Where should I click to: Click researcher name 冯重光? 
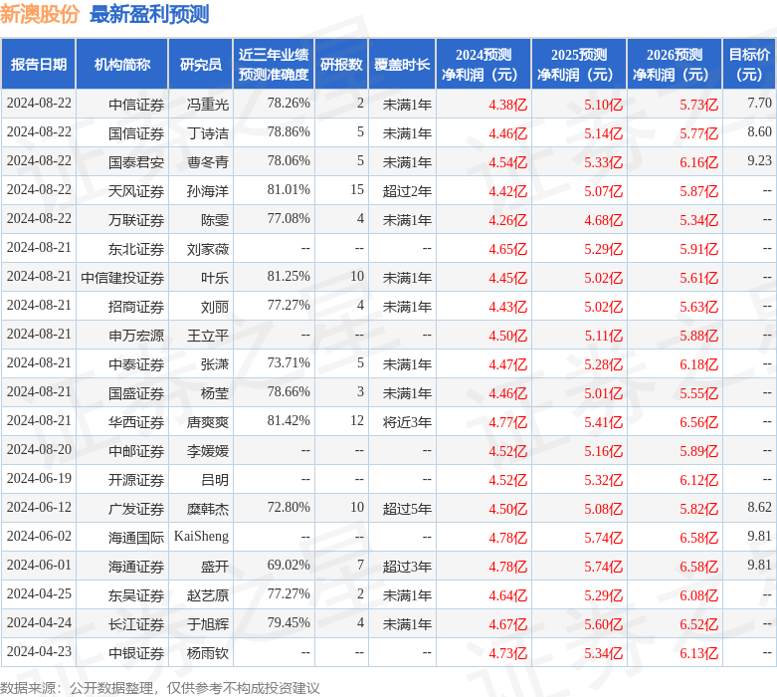coord(208,105)
